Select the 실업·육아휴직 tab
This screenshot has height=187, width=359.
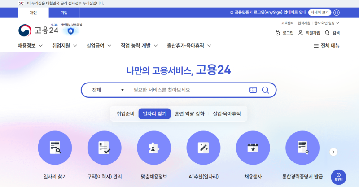pyautogui.click(x=227, y=114)
